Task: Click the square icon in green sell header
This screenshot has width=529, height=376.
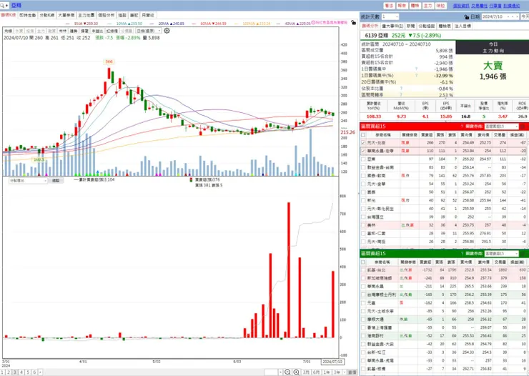Action: pyautogui.click(x=523, y=254)
